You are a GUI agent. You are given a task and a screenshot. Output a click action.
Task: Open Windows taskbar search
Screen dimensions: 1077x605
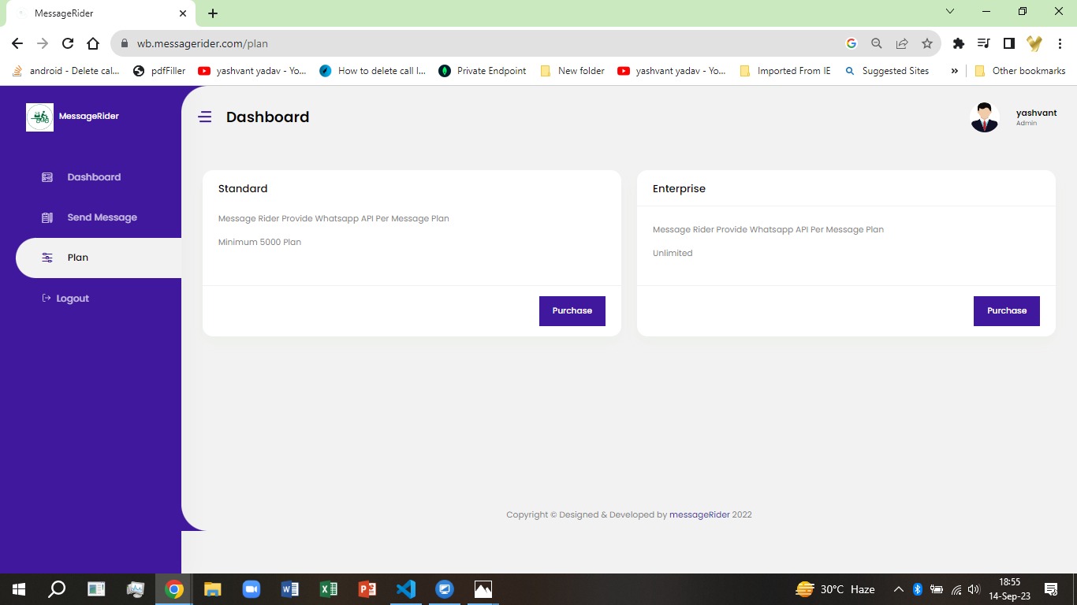click(x=57, y=589)
